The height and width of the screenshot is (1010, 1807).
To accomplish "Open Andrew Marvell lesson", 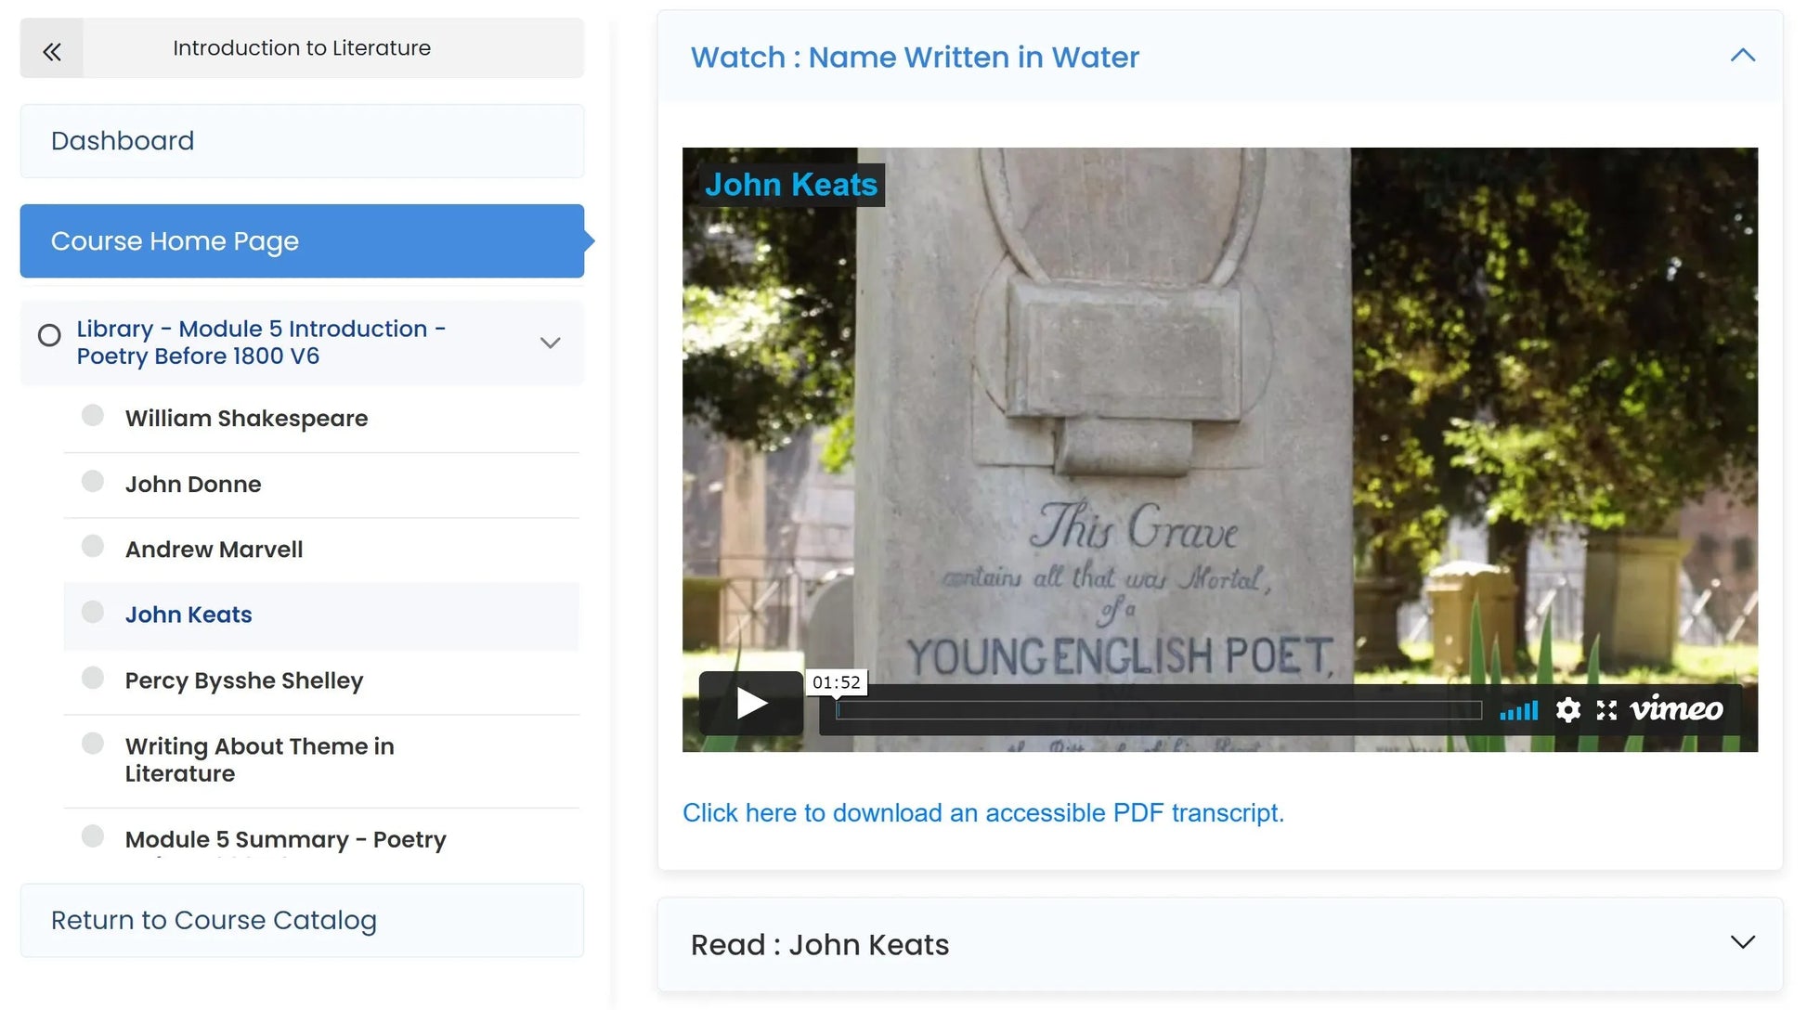I will pos(214,550).
